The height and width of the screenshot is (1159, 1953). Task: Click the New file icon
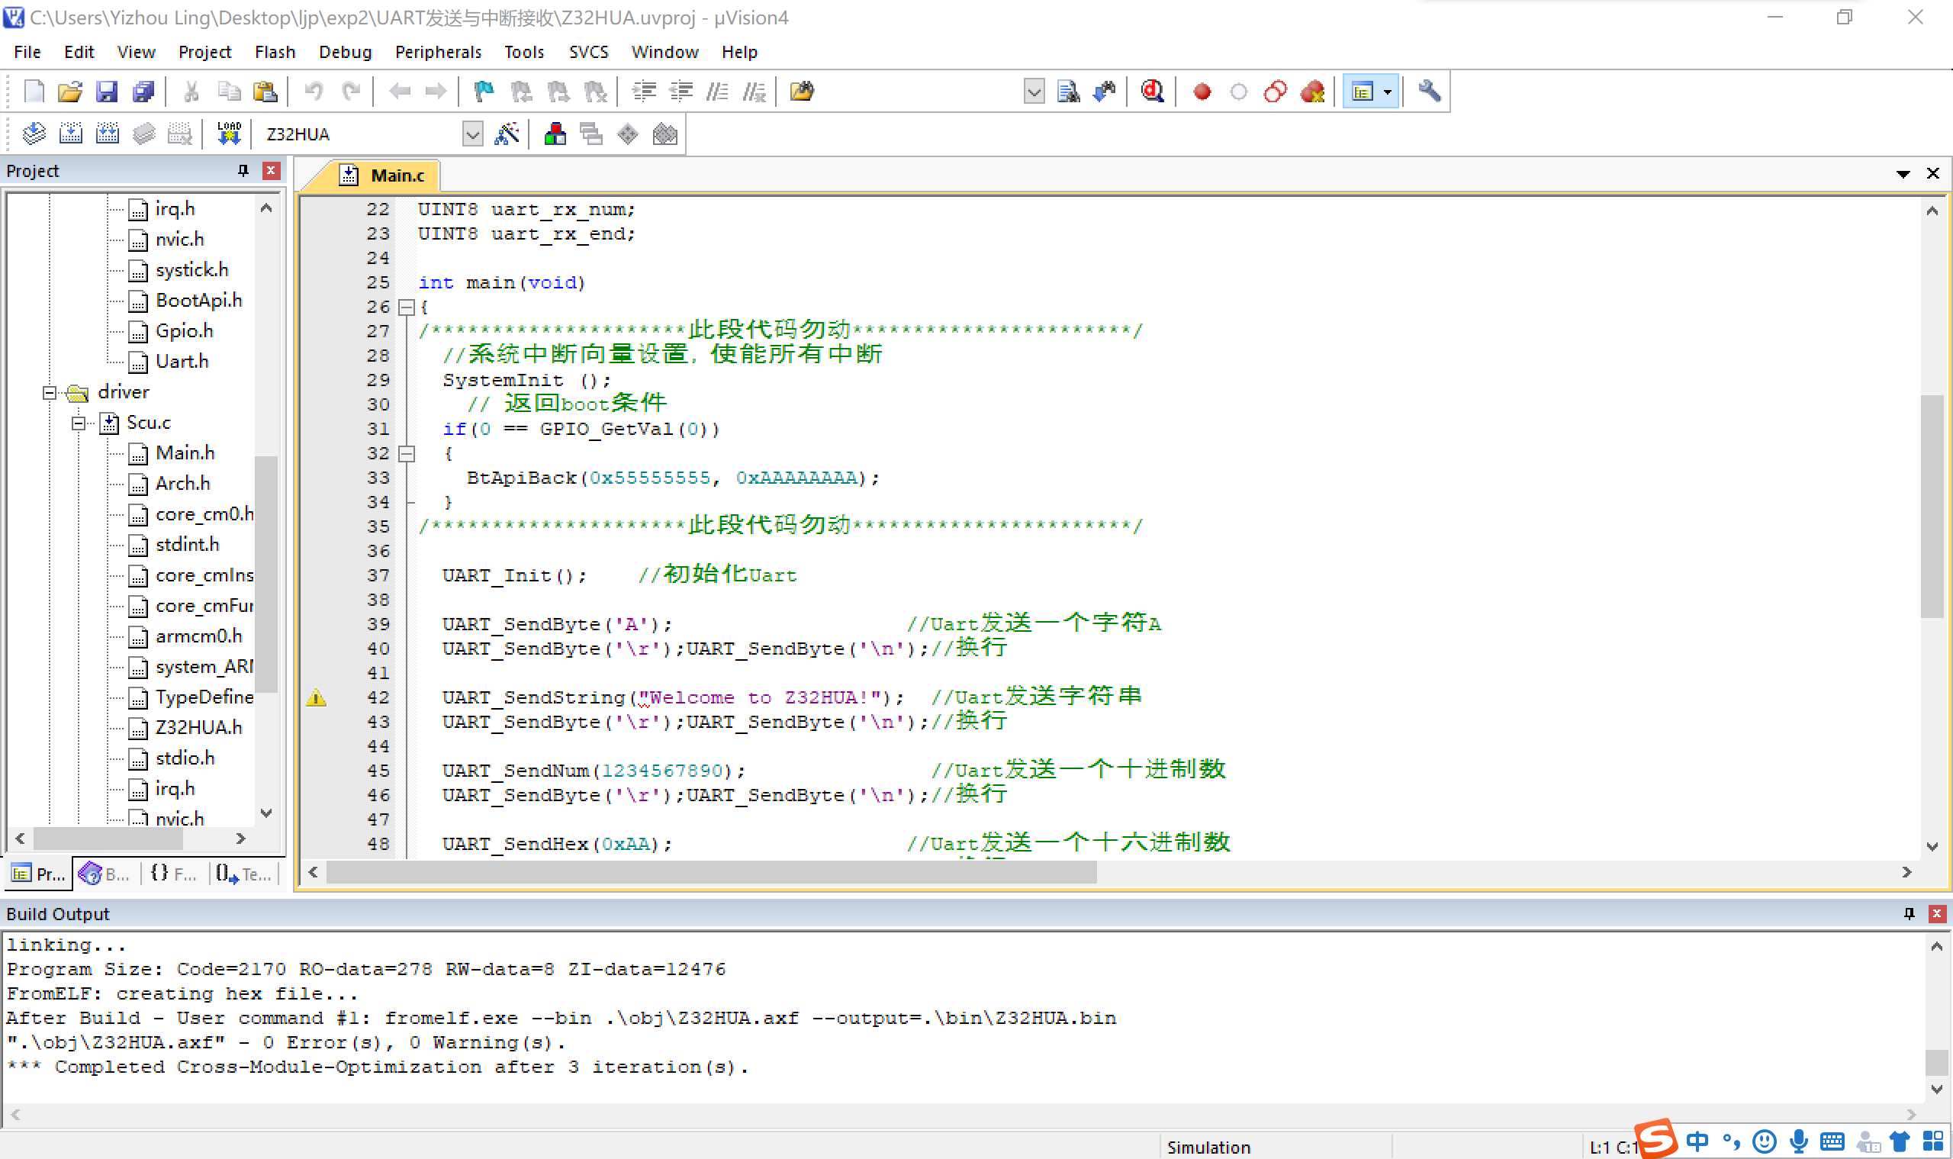tap(34, 92)
